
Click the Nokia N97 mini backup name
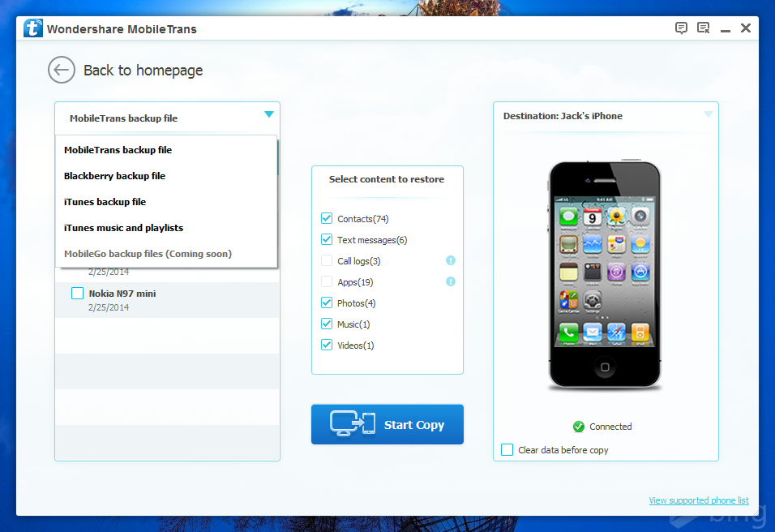[x=122, y=294]
